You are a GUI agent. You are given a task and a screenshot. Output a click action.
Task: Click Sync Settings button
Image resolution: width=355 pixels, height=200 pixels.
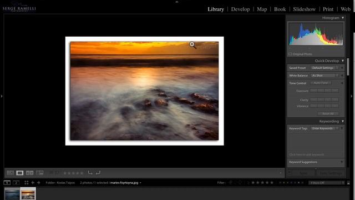pos(331,173)
